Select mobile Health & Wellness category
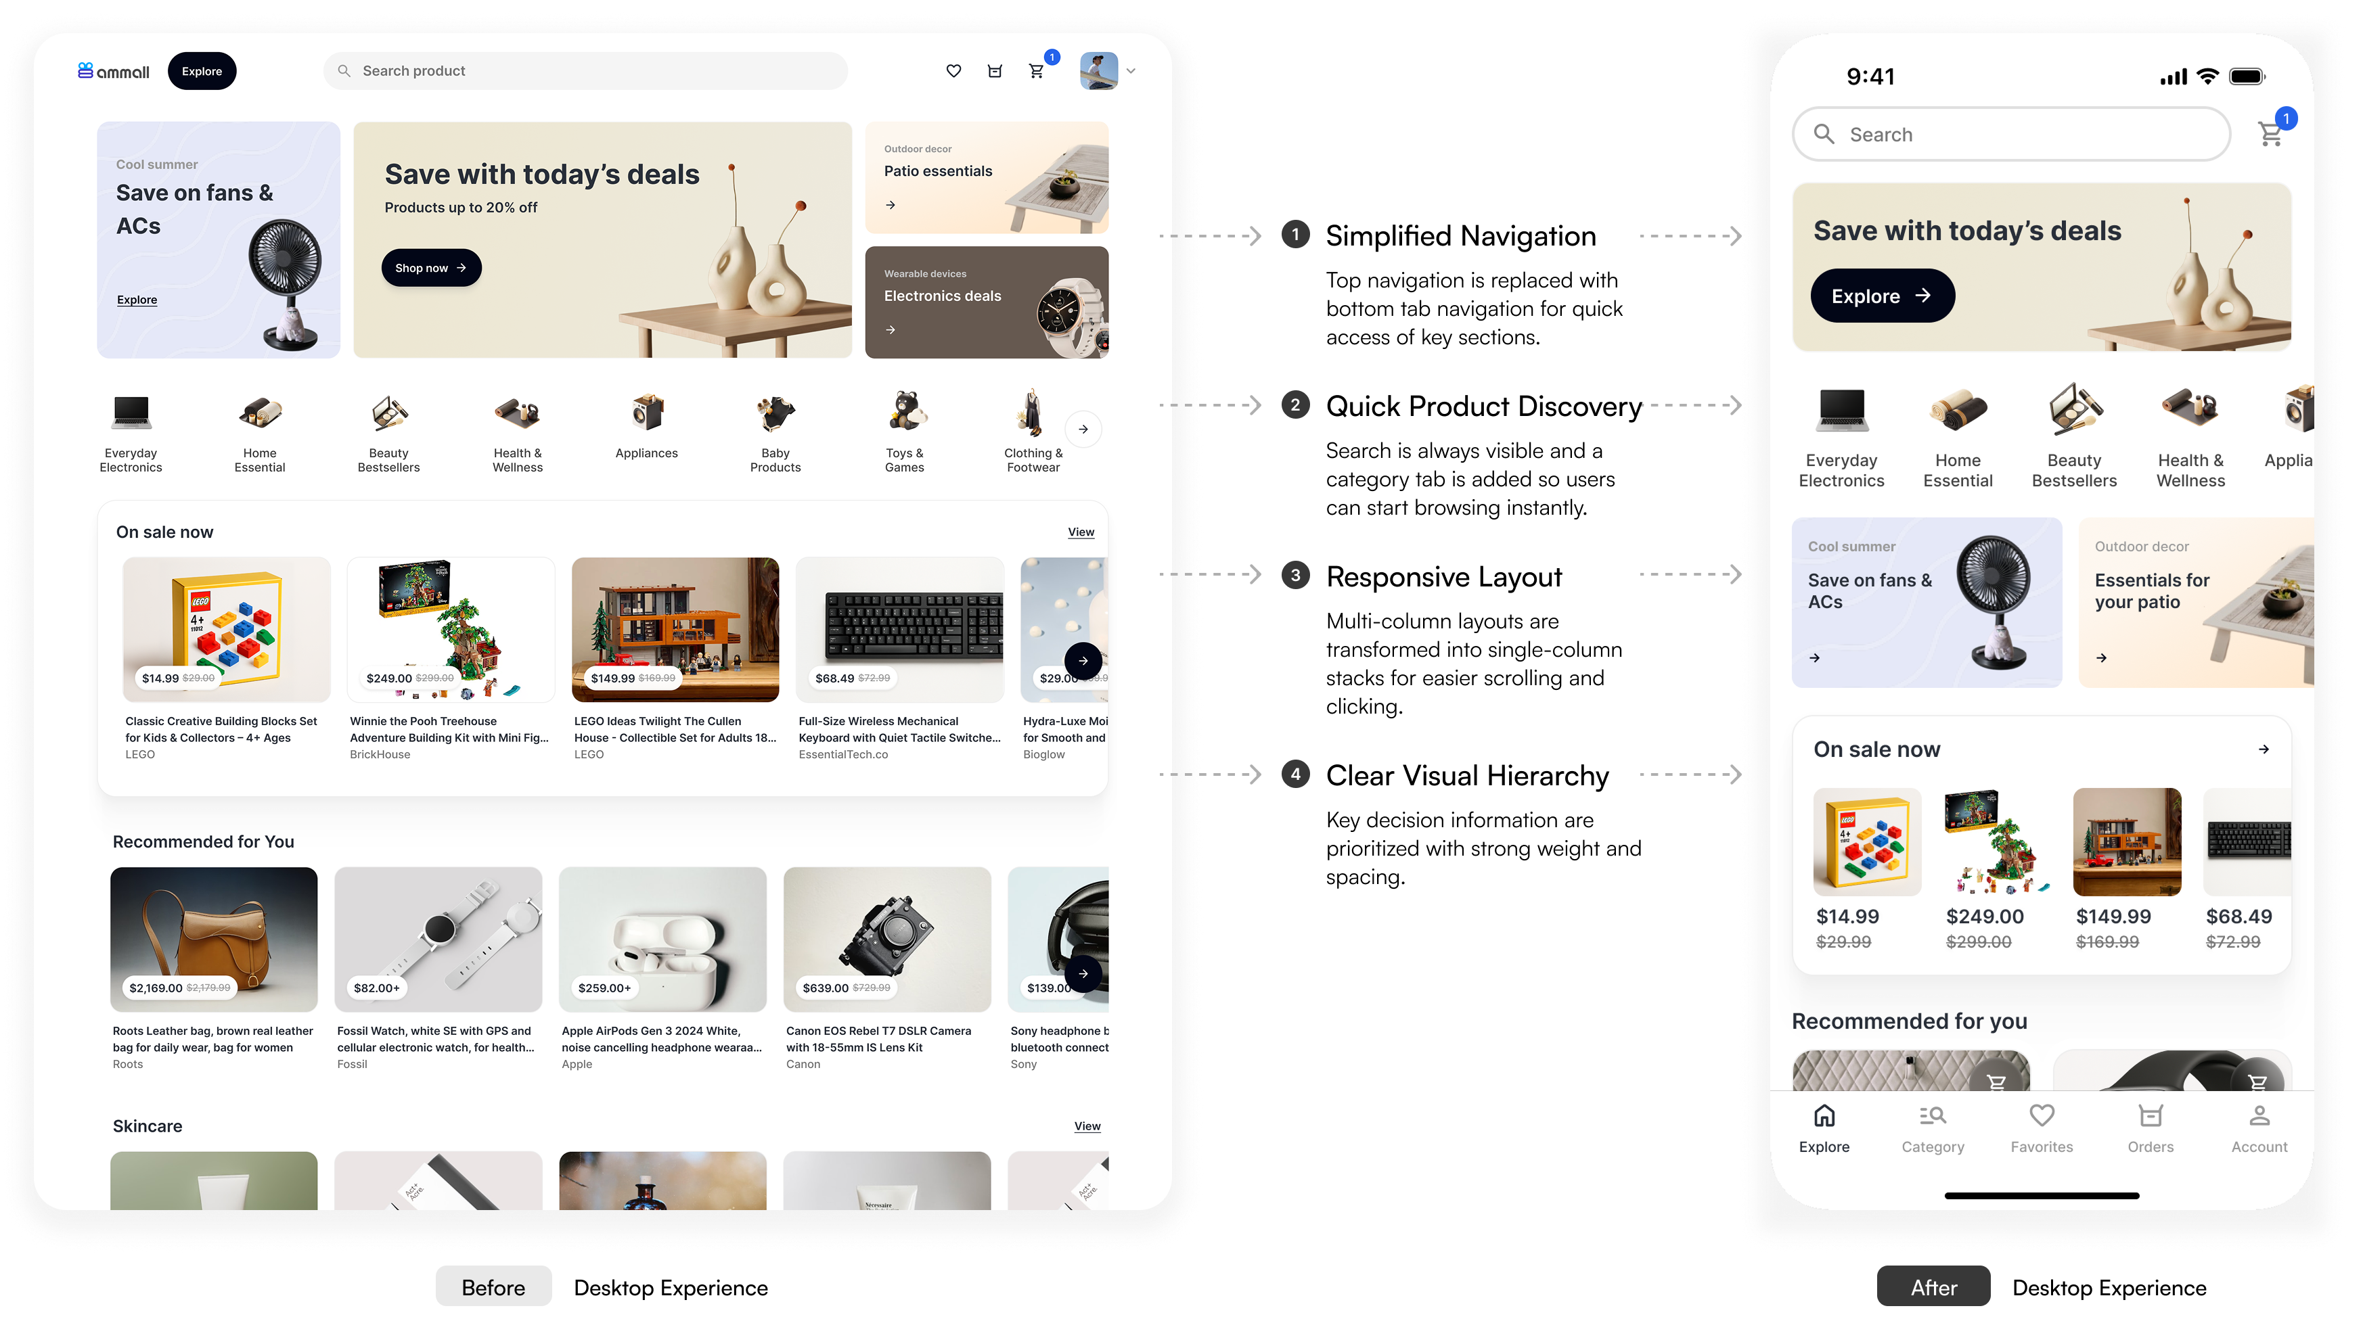The image size is (2363, 1344). (x=2190, y=438)
